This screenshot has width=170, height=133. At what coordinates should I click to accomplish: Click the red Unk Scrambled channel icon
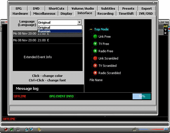pyautogui.click(x=95, y=58)
